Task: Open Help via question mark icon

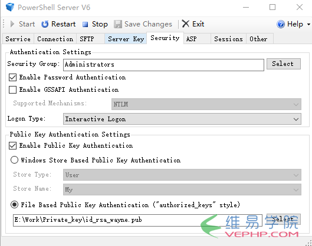Action: tap(281, 24)
